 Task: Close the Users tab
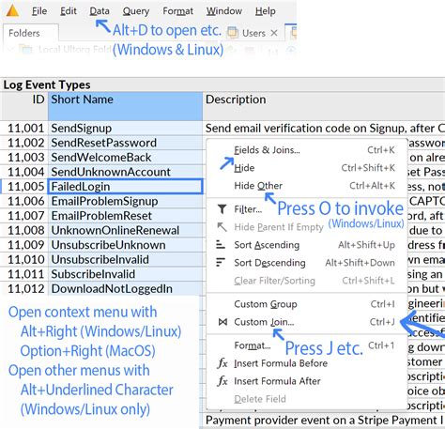coord(274,33)
